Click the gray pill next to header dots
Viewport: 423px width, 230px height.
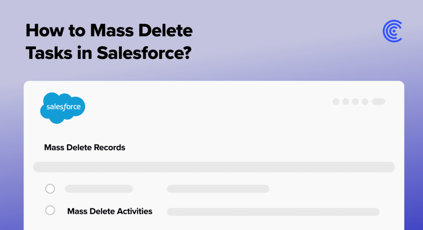click(378, 102)
